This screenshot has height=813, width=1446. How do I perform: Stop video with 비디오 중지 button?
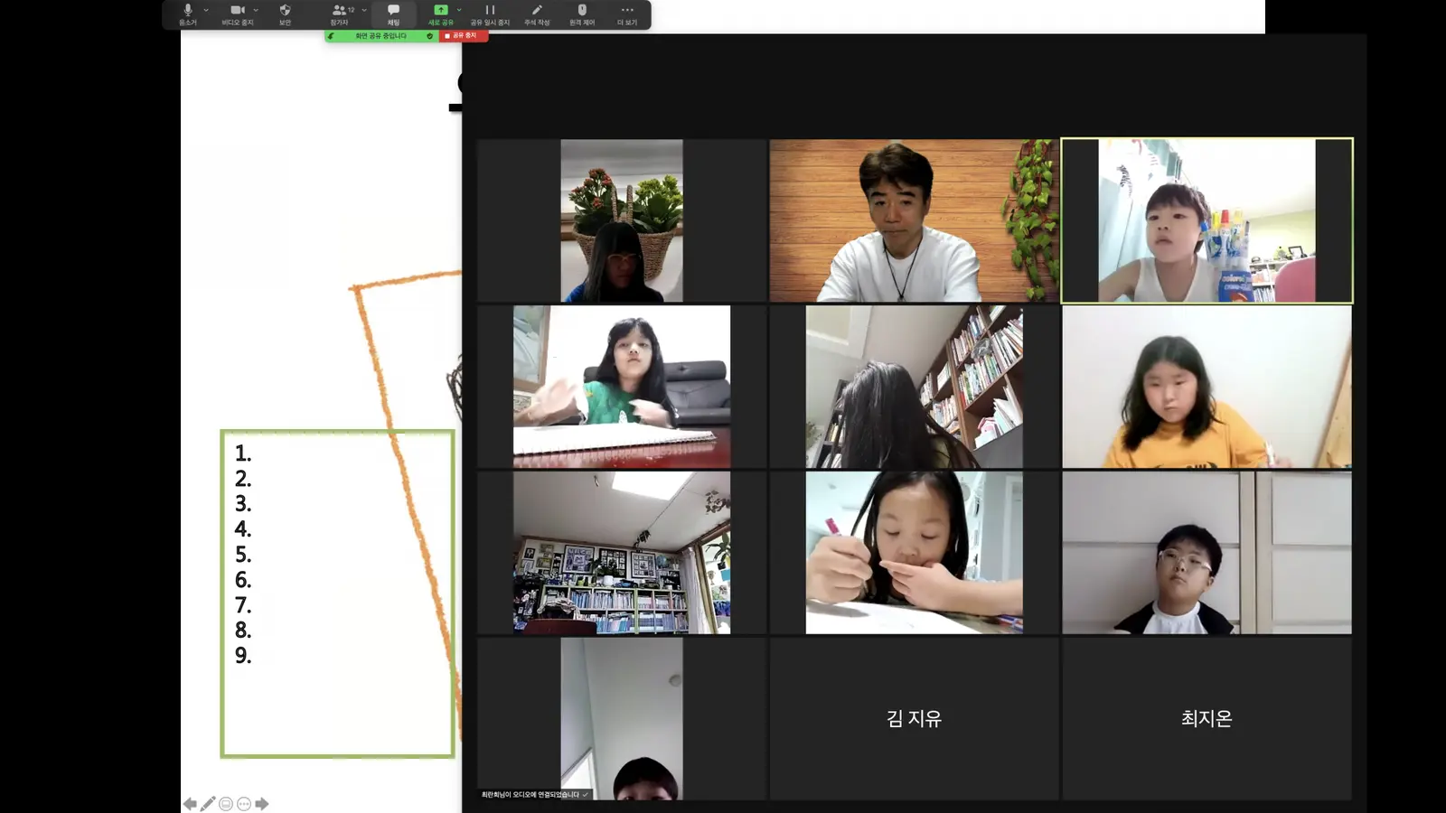pyautogui.click(x=238, y=14)
